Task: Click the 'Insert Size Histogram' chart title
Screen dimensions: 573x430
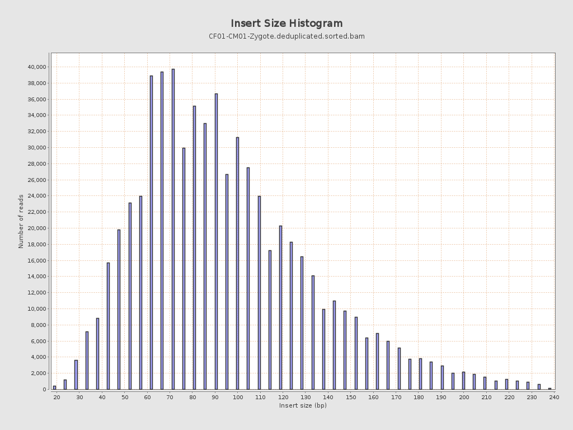Action: point(286,24)
